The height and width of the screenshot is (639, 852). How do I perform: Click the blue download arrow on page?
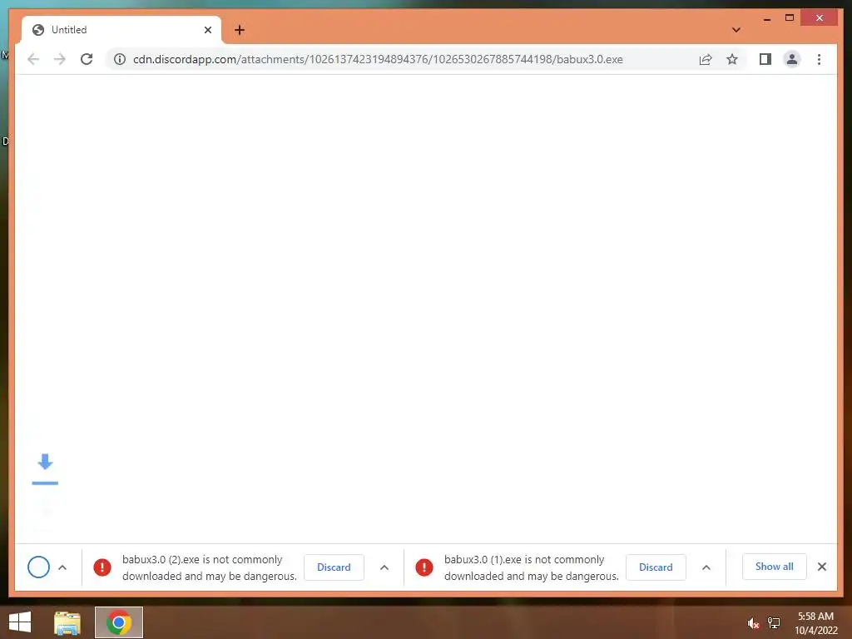45,468
